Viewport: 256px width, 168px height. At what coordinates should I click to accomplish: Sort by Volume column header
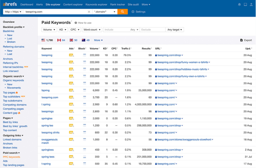tap(94, 49)
